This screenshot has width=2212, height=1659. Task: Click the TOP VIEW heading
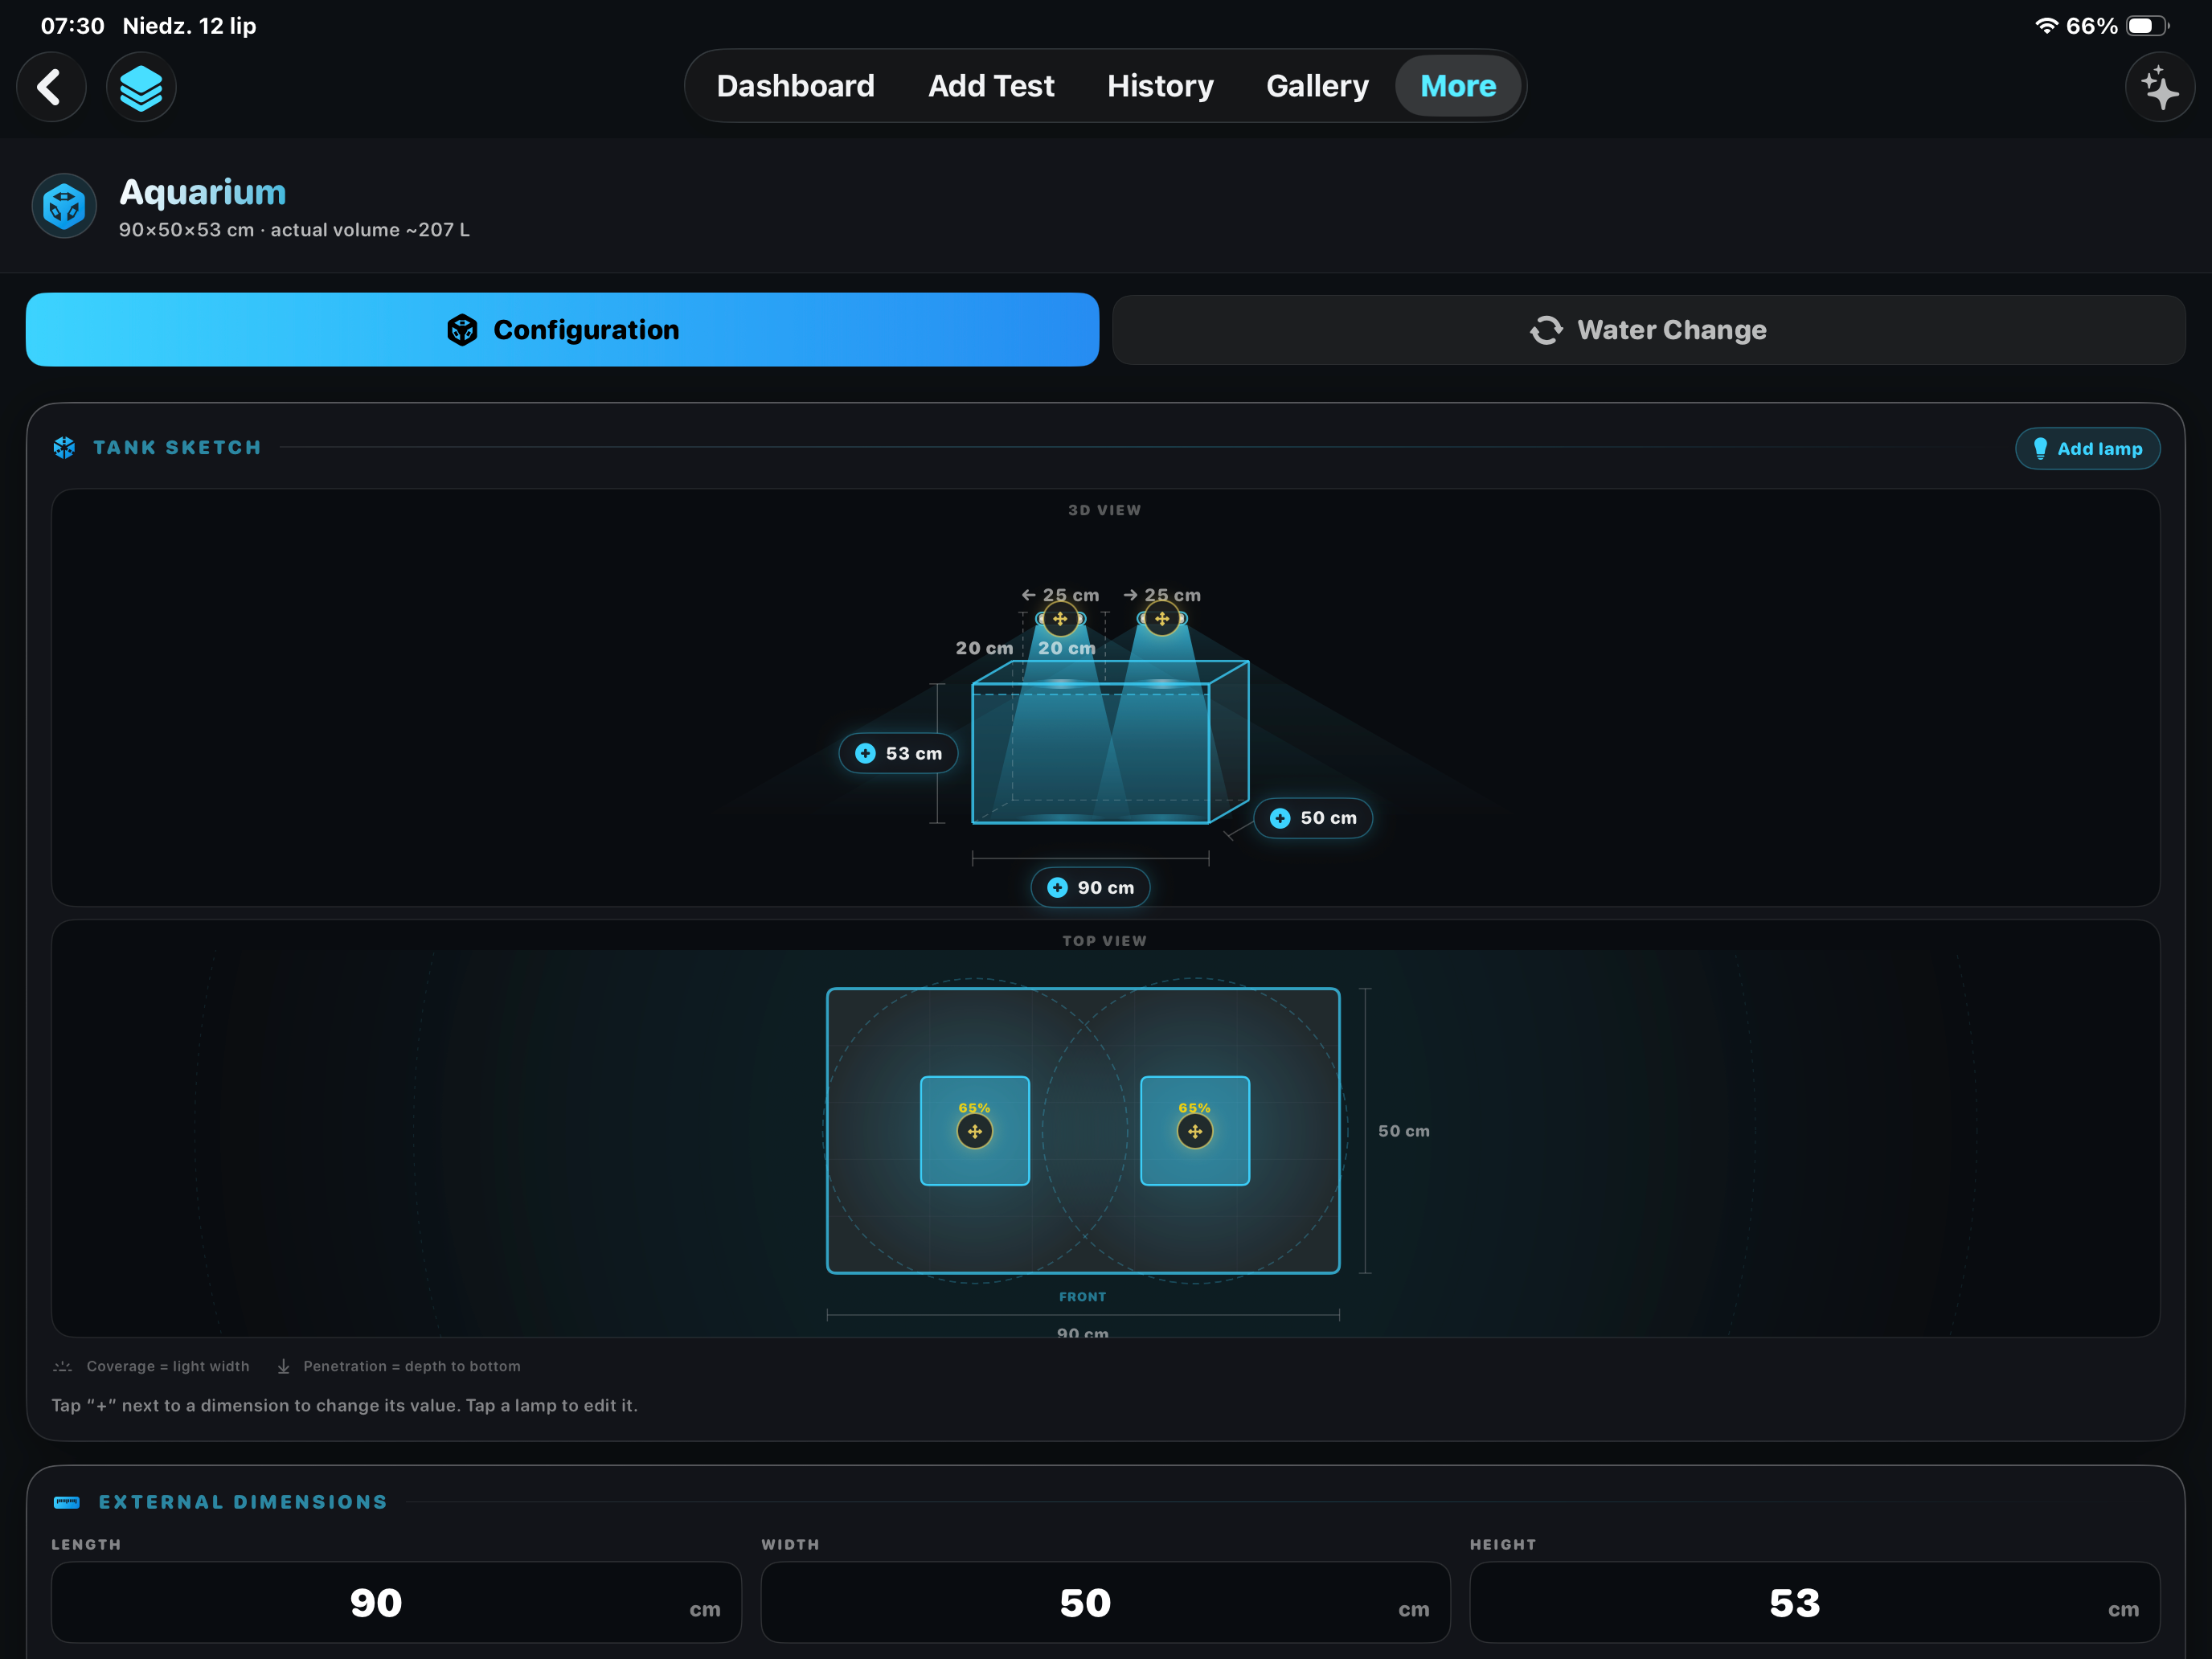[x=1105, y=941]
